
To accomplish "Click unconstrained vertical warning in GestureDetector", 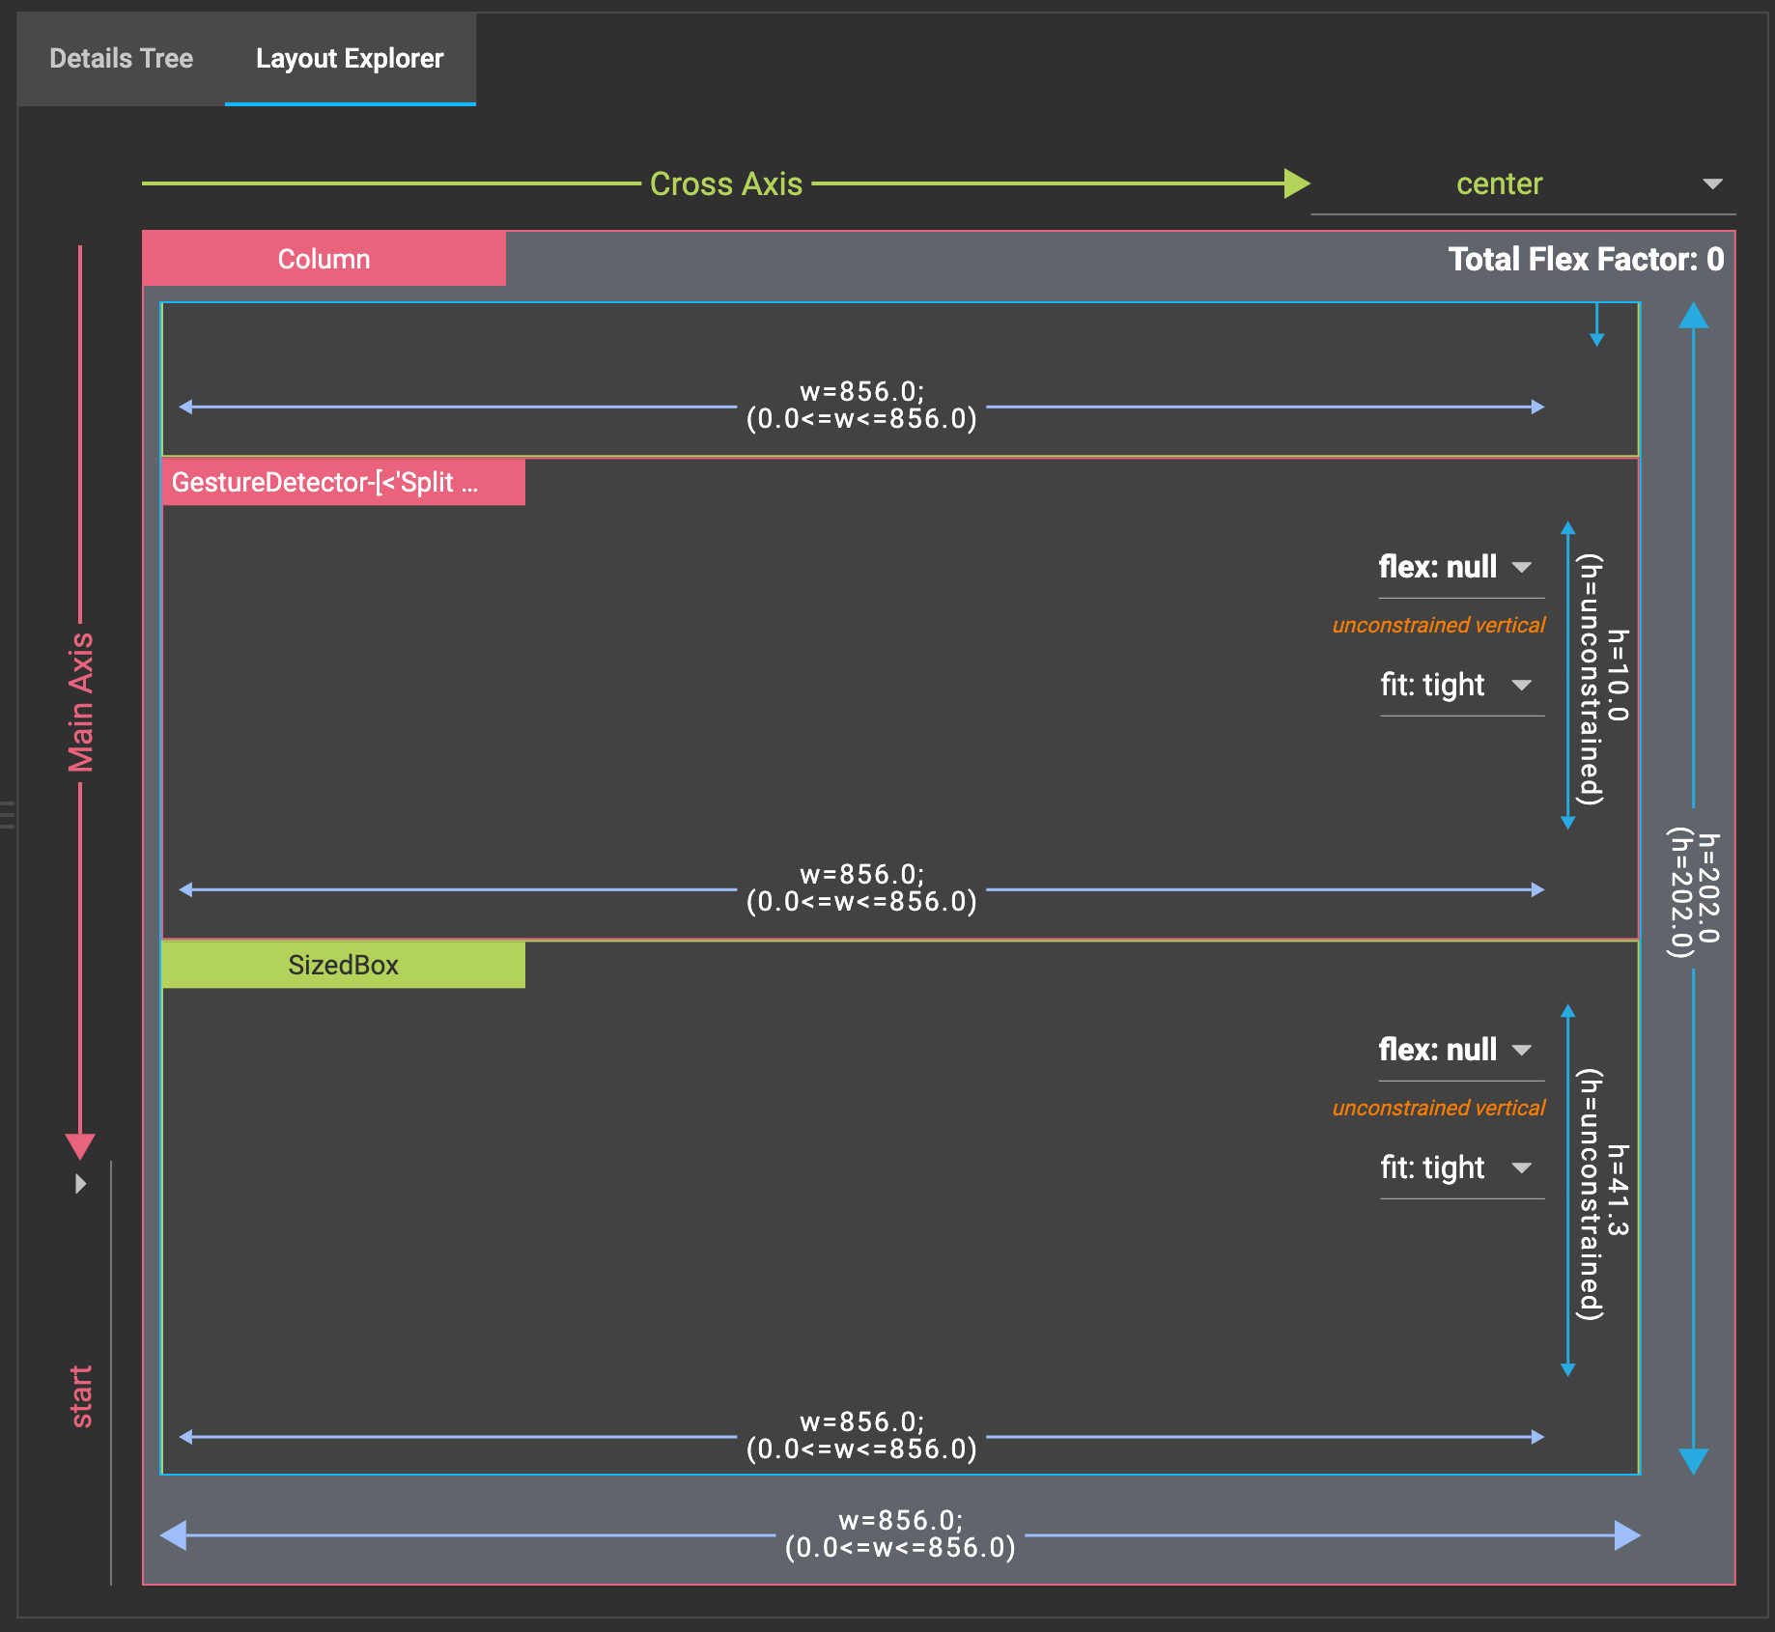I will click(1439, 625).
